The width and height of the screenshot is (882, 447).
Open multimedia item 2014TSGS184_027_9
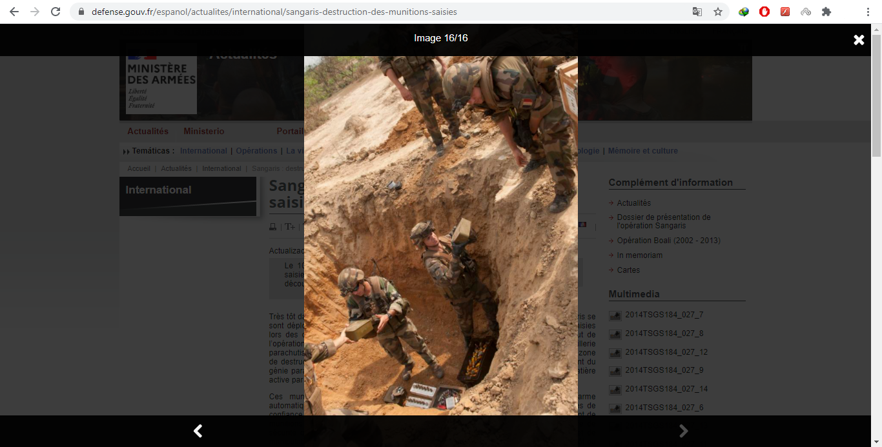(664, 370)
